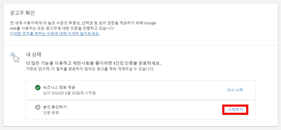
Task: Click the cursor illustration next to 내 상태
Action: coord(15,57)
